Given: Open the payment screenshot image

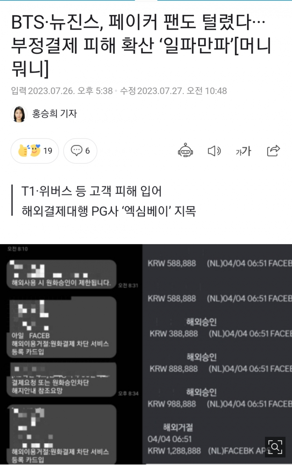Looking at the screenshot, I should tap(146, 354).
